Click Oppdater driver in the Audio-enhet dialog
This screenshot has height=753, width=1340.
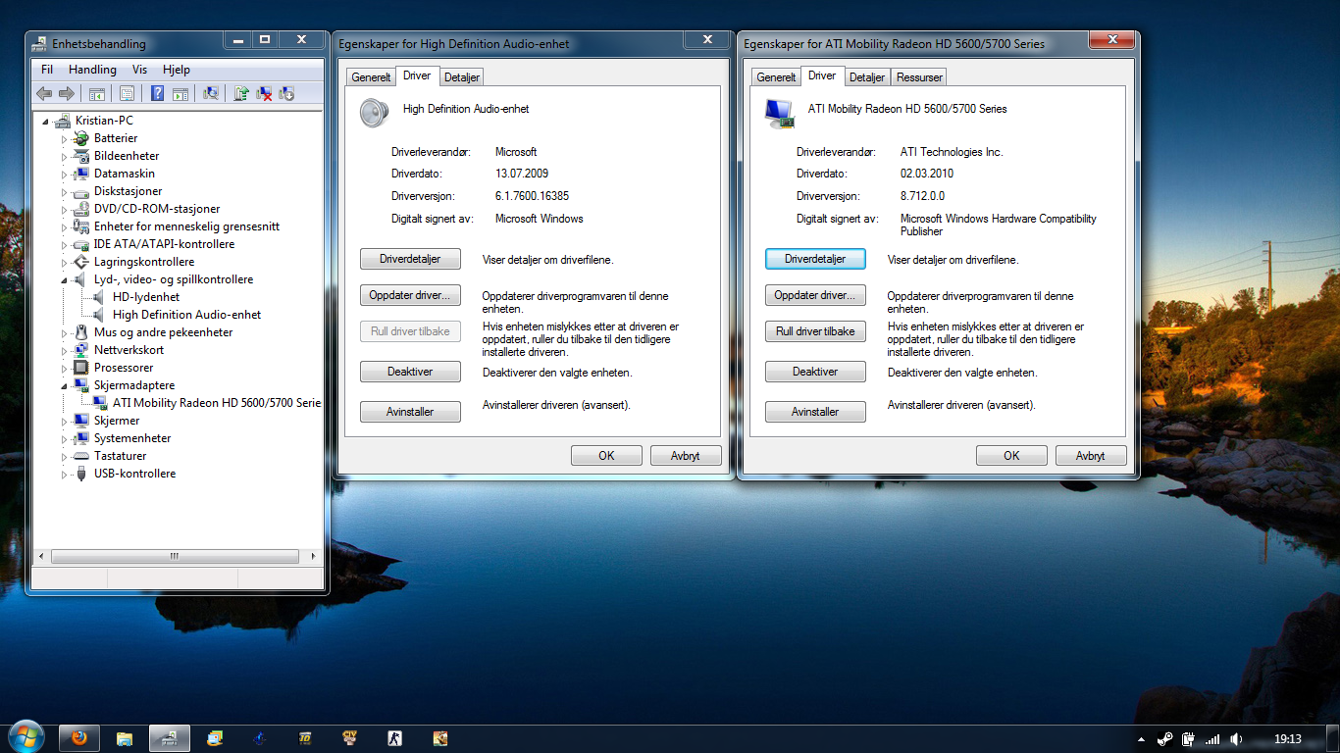410,295
